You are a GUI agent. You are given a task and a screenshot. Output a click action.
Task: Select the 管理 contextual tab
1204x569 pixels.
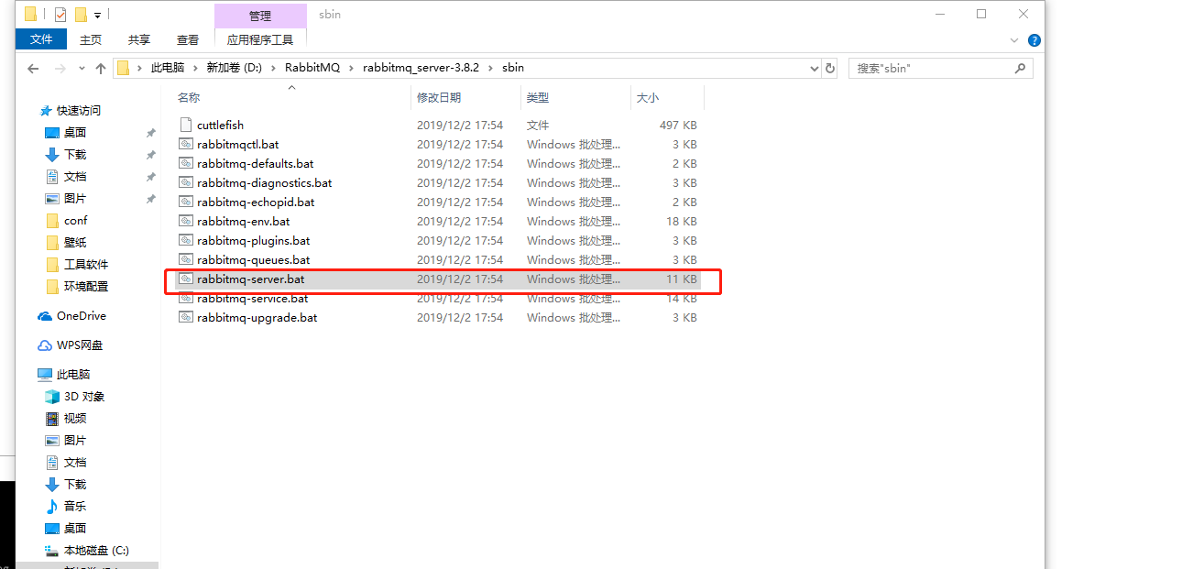click(x=260, y=16)
